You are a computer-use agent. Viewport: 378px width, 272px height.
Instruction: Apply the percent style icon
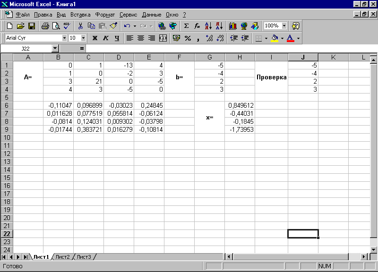tap(188, 38)
